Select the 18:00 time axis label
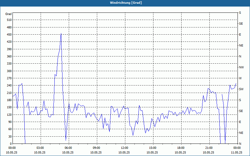The width and height of the screenshot is (250, 156). (x=181, y=148)
